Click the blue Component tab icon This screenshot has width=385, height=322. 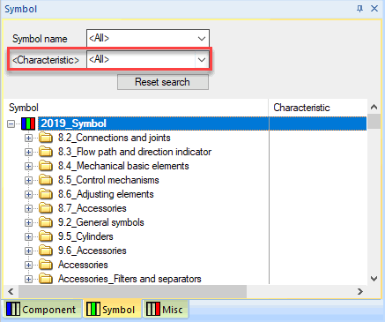tap(13, 309)
